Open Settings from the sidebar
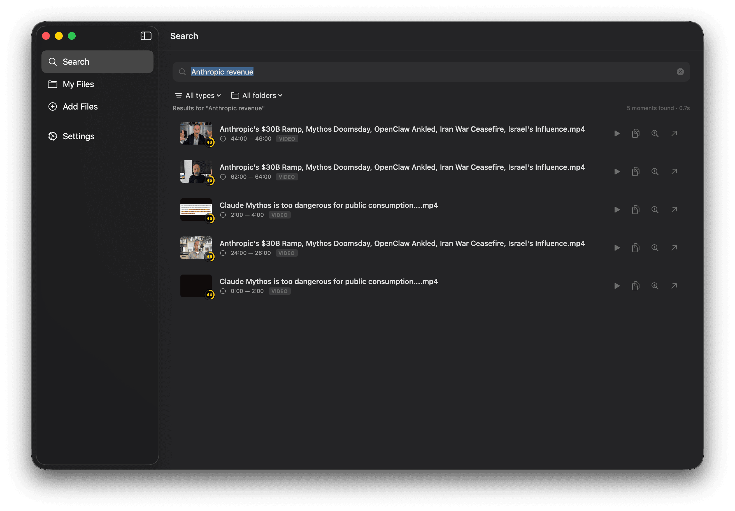Image resolution: width=735 pixels, height=511 pixels. pos(97,136)
